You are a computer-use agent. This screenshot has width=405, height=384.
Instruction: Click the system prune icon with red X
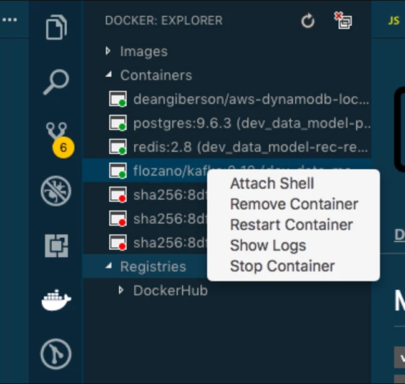pos(343,21)
